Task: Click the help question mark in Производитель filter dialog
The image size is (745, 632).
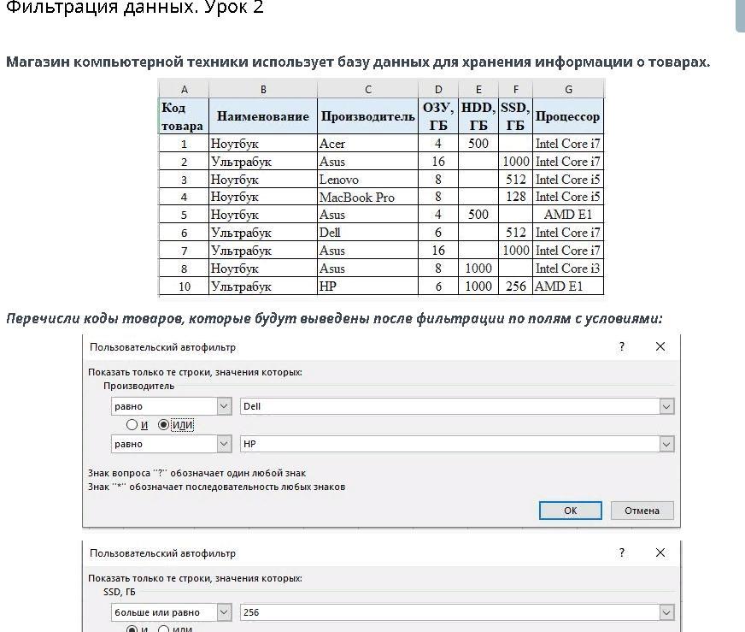Action: (621, 346)
